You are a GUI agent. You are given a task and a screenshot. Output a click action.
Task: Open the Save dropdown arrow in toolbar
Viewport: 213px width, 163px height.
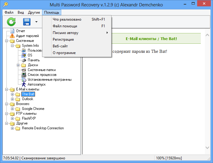pos(36,22)
